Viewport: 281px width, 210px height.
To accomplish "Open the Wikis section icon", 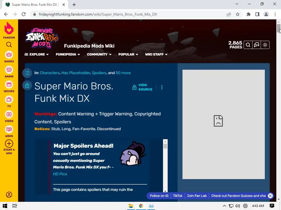I will click(9, 129).
